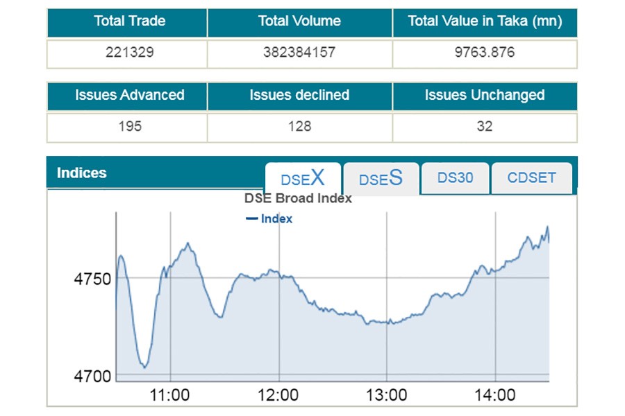Click the DSE Broad Index chart title

tap(298, 199)
